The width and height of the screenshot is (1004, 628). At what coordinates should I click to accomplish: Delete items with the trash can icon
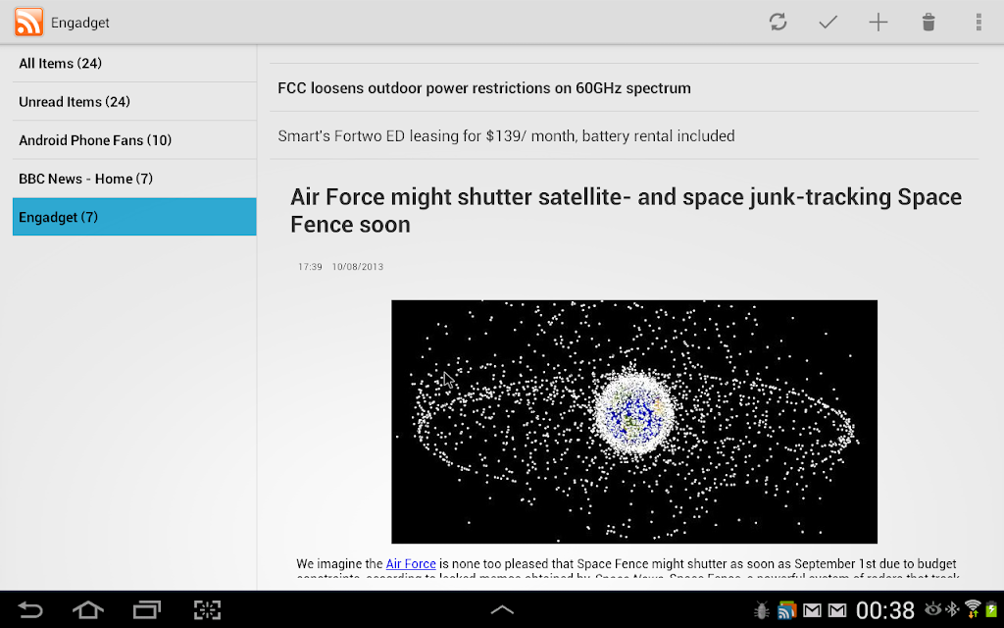[928, 22]
